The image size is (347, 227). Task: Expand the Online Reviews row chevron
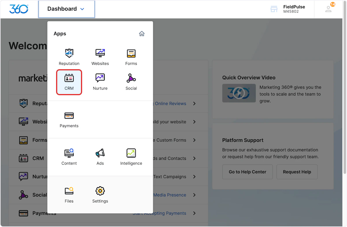tap(194, 104)
